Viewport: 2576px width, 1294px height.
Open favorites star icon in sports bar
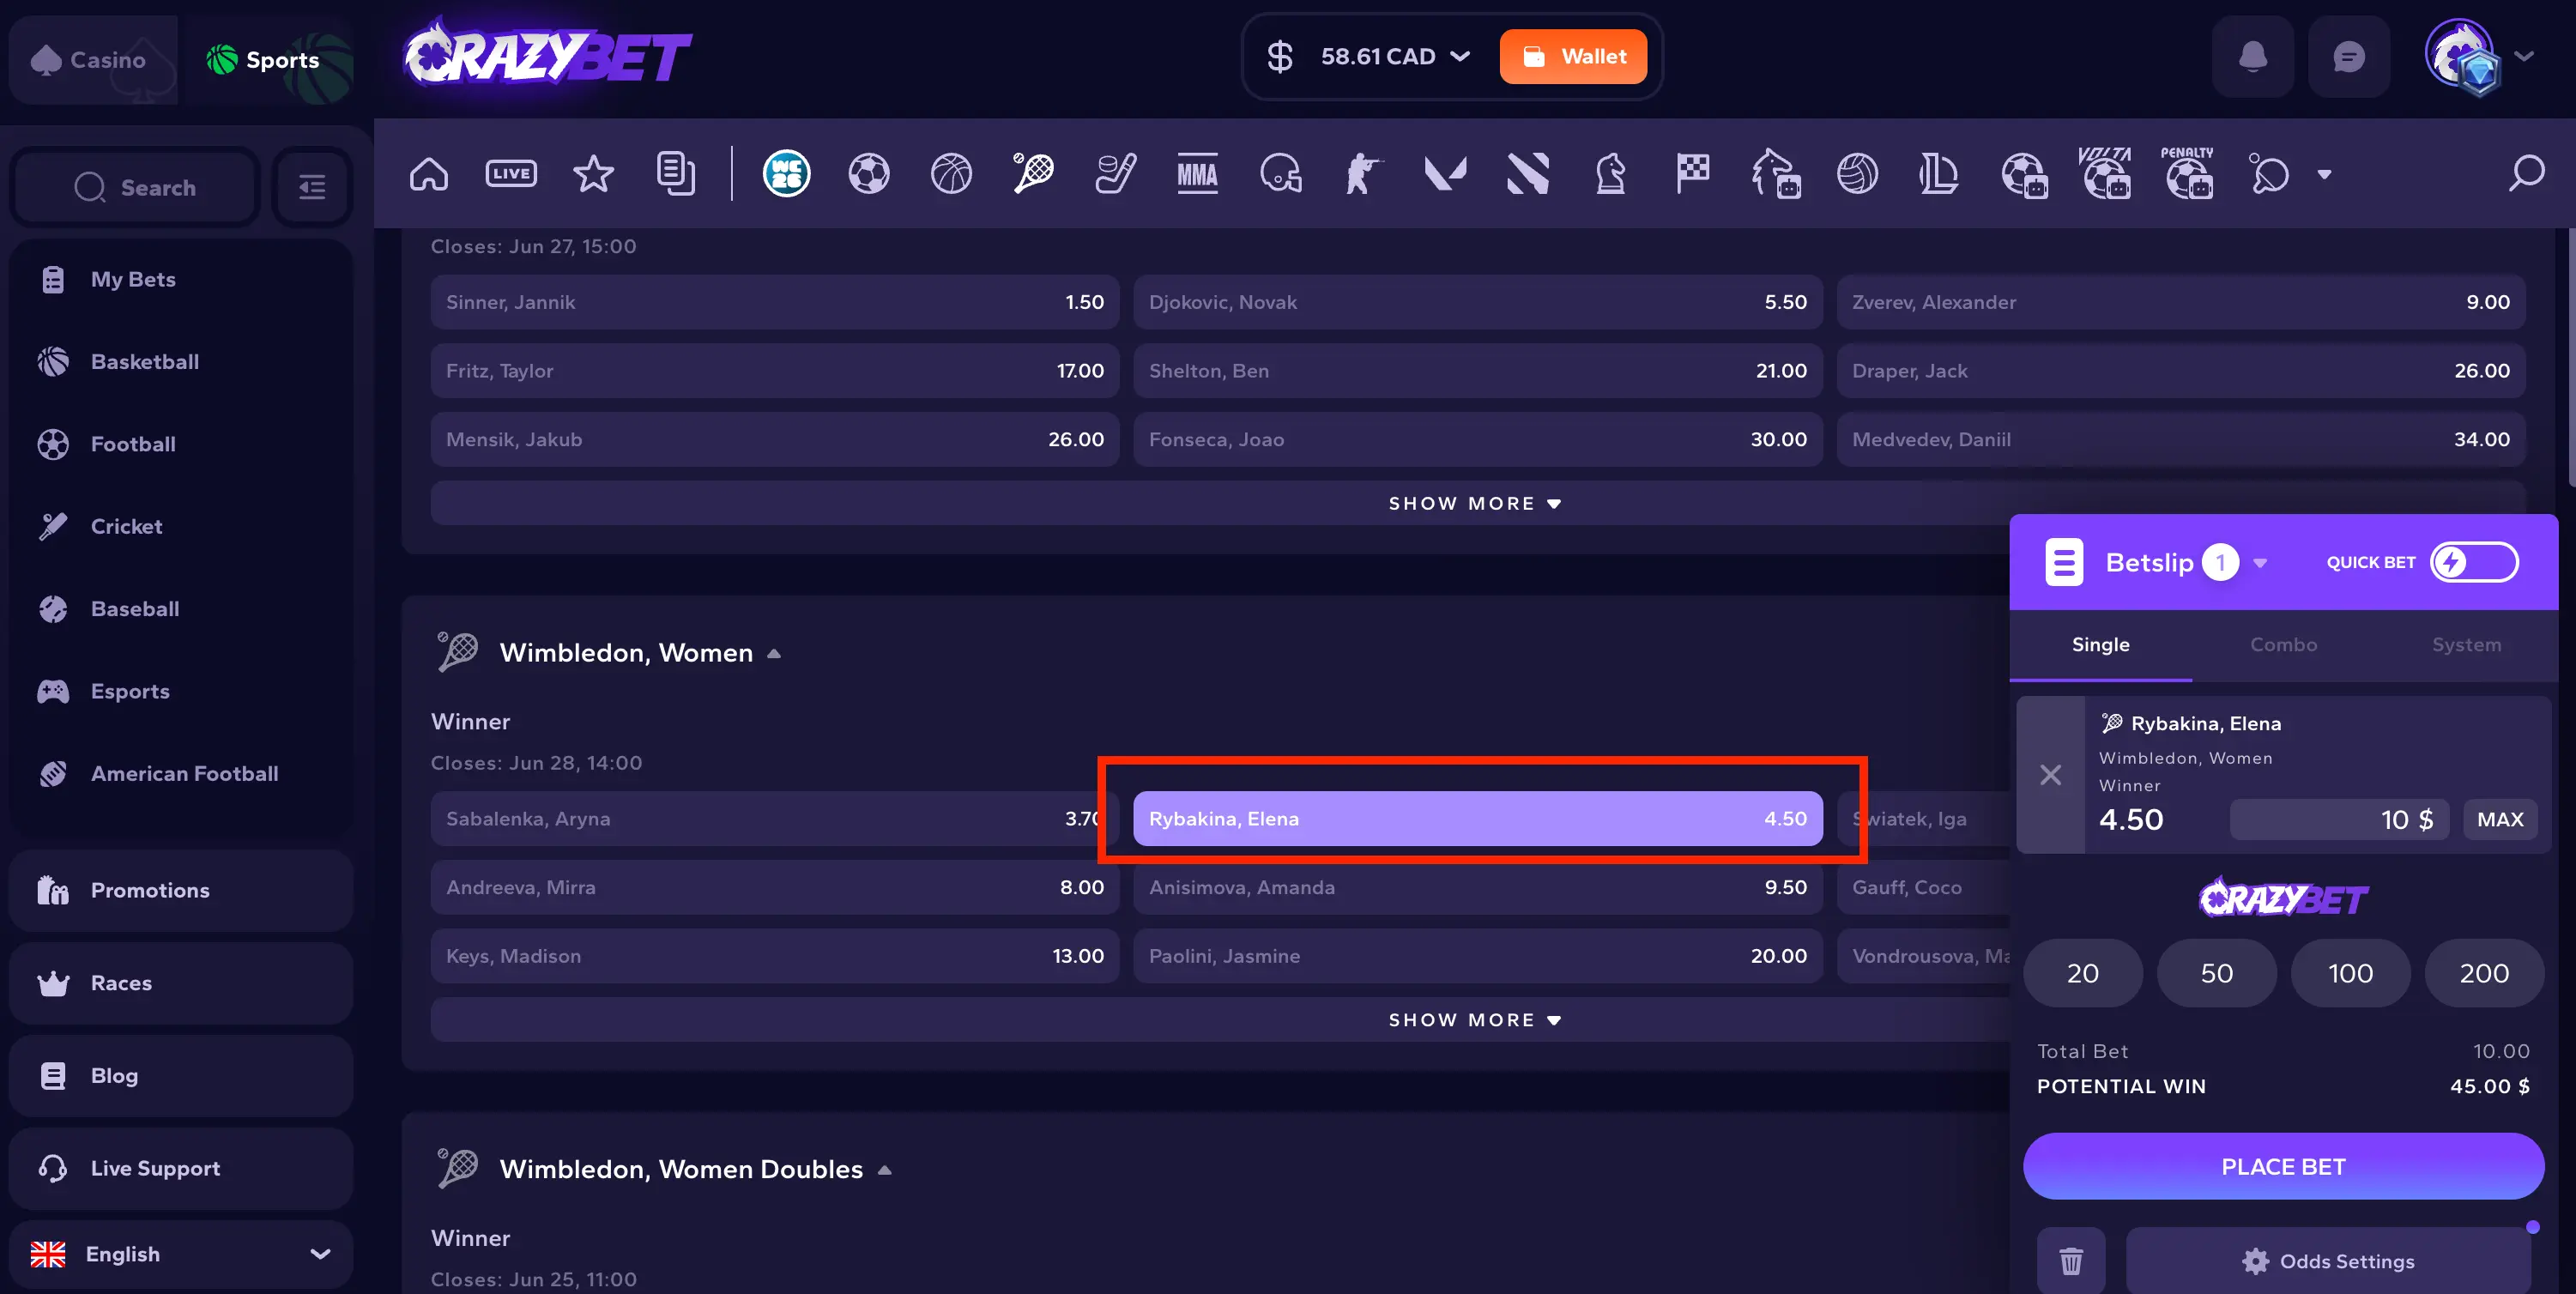(x=593, y=174)
